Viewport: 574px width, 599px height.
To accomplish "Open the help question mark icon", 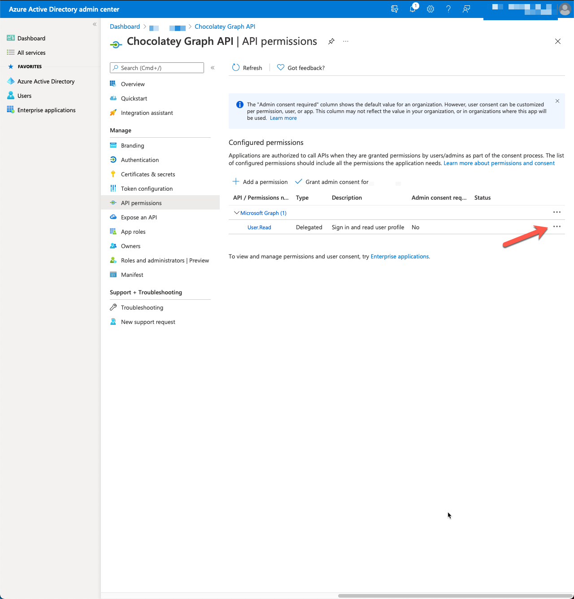I will [448, 9].
